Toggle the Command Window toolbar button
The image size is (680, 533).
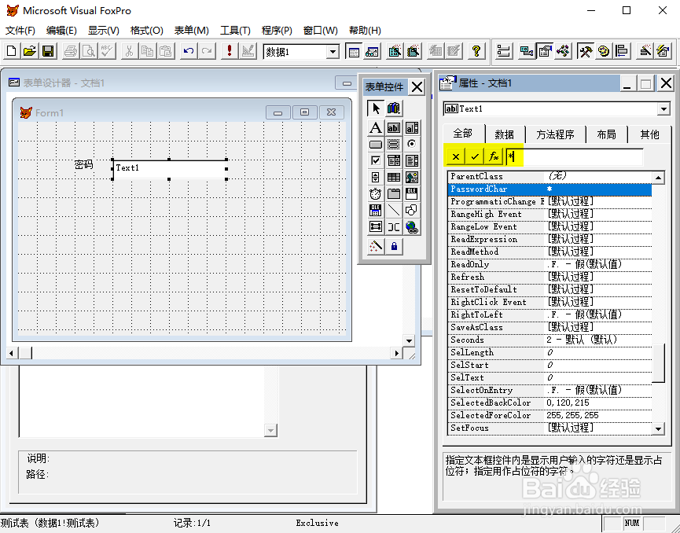pyautogui.click(x=354, y=52)
